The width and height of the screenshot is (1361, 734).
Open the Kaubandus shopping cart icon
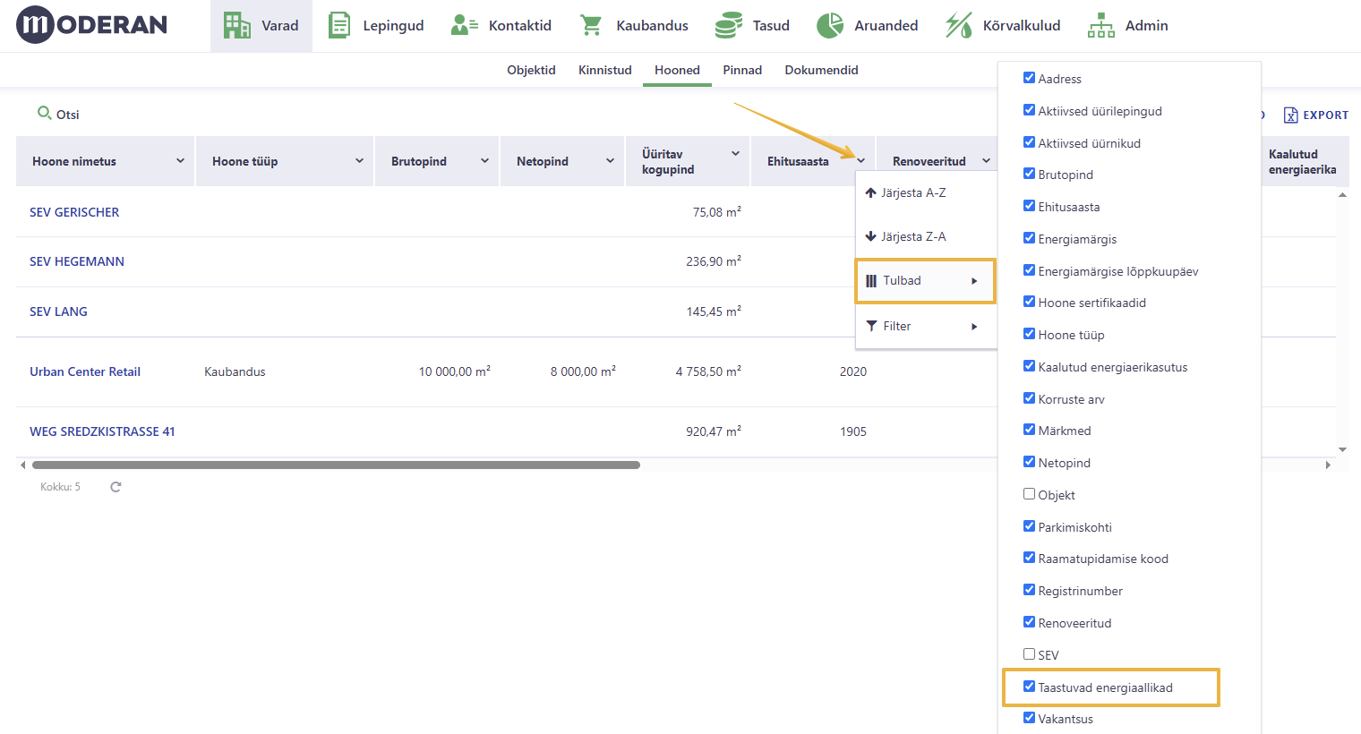591,25
